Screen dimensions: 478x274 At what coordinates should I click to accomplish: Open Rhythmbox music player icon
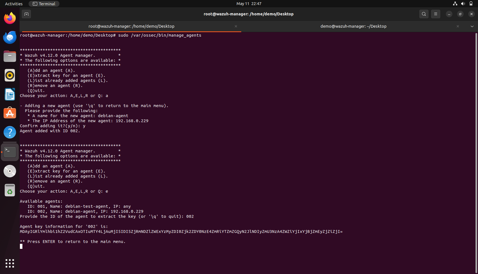[x=10, y=75]
